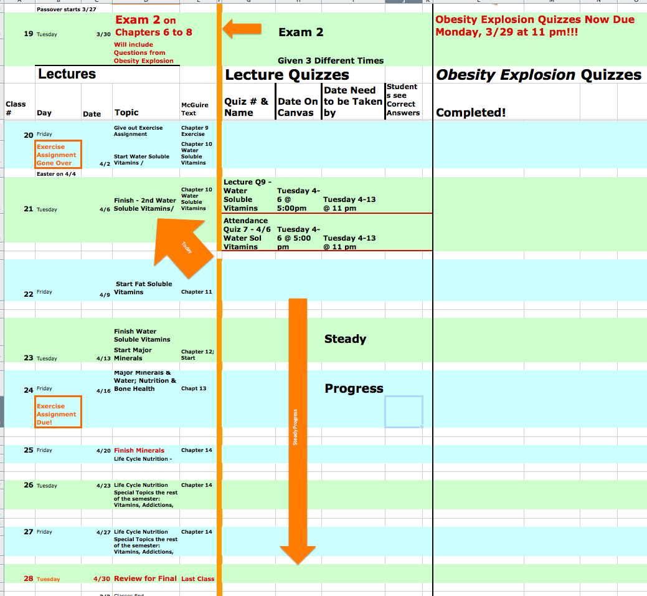Click the 'Obesity Explosion Quizzes' heading
Viewport: 647px width, 596px height.
[538, 75]
